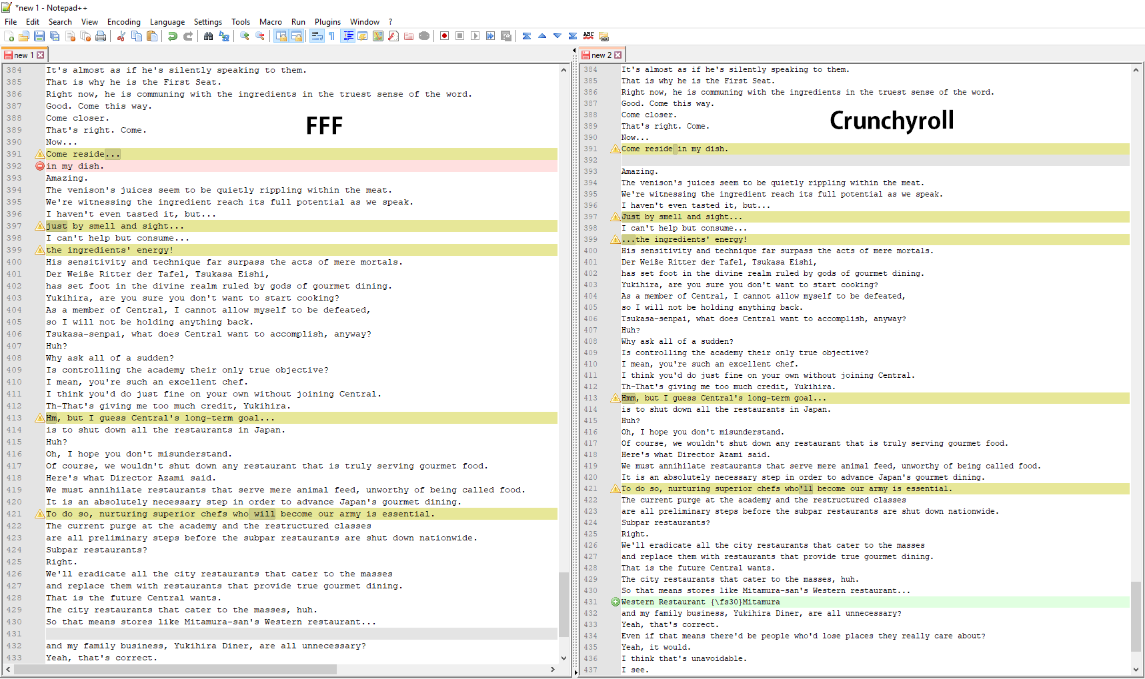Open the Plugins menu
Screen dimensions: 1145x679
point(327,22)
